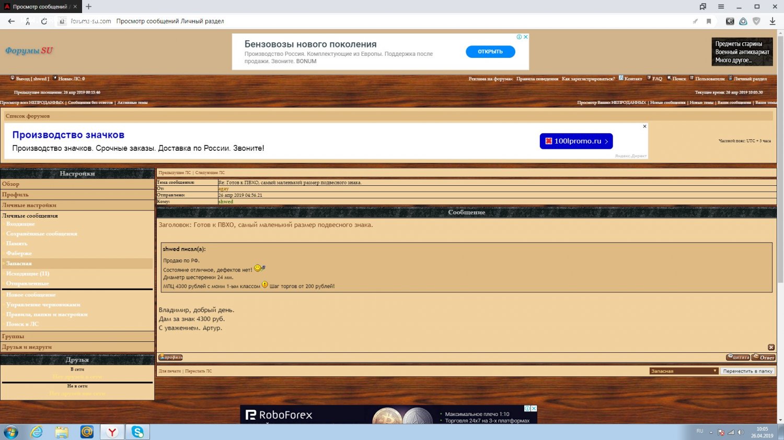784x440 pixels.
Task: Click the Для печати link
Action: 169,371
